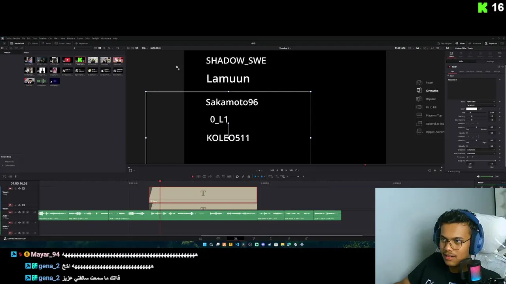Go to the Color page

(x=271, y=238)
